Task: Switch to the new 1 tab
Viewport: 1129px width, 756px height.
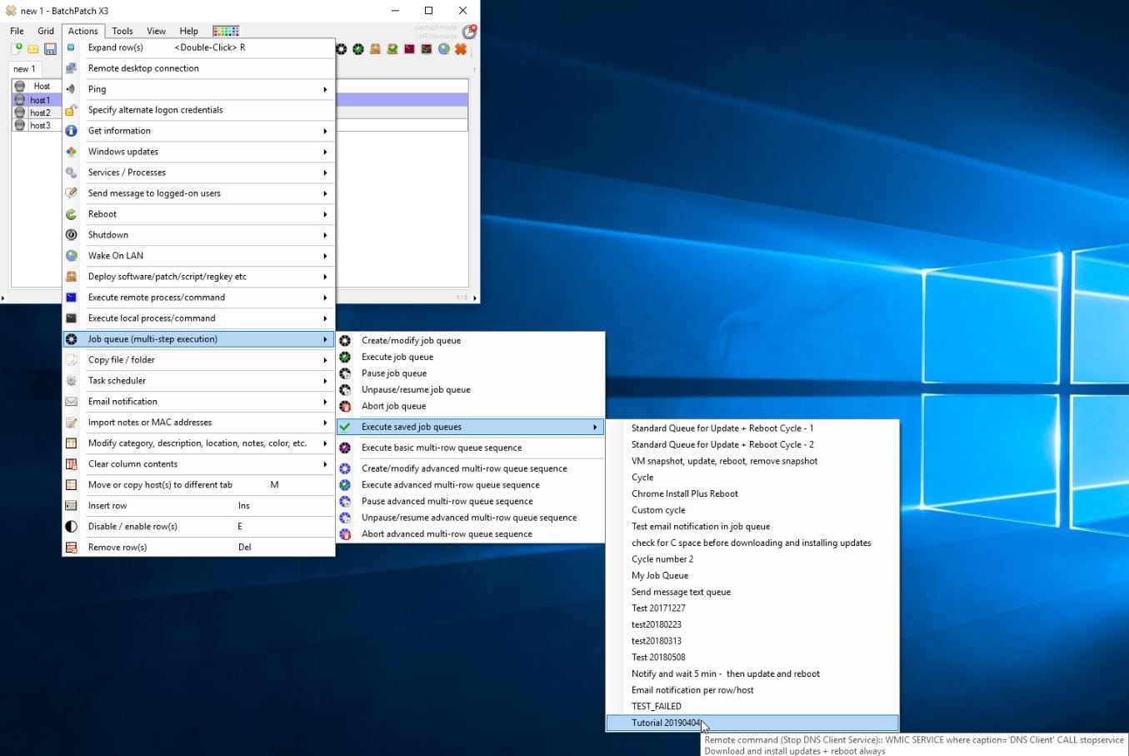Action: point(24,68)
